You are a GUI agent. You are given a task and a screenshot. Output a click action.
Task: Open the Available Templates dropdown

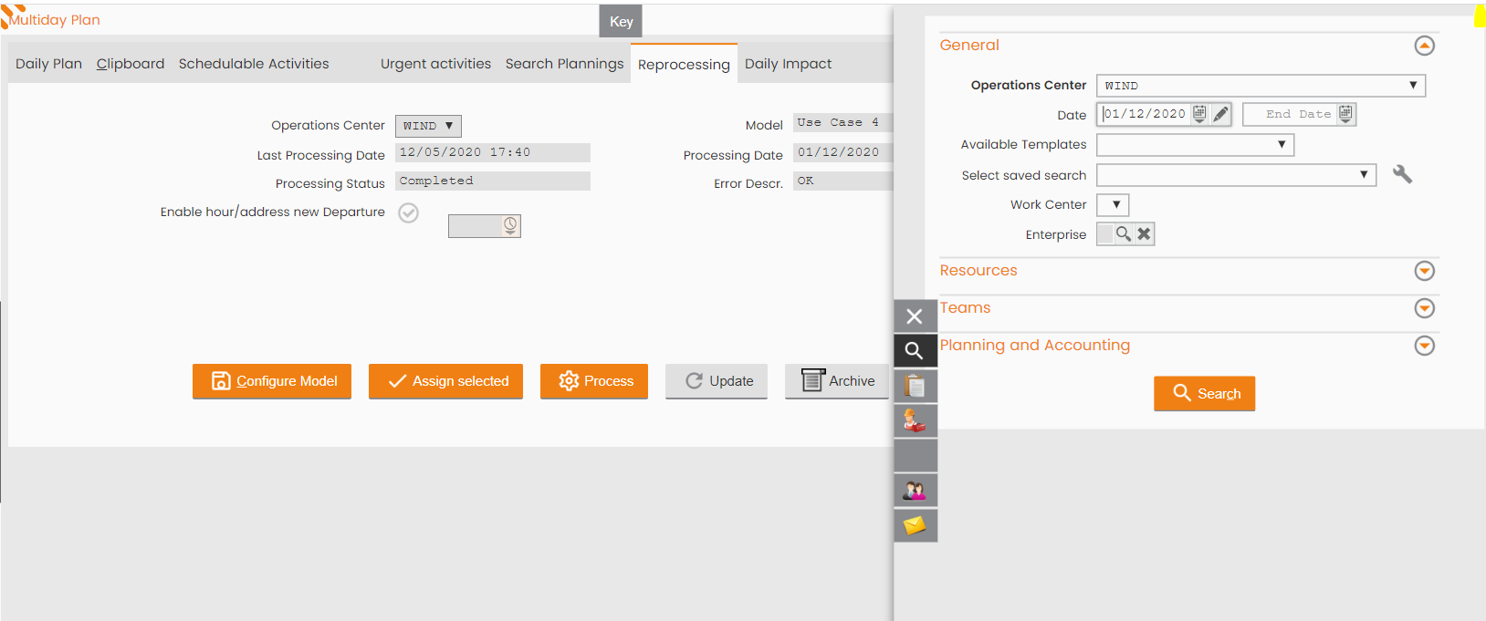click(x=1195, y=145)
